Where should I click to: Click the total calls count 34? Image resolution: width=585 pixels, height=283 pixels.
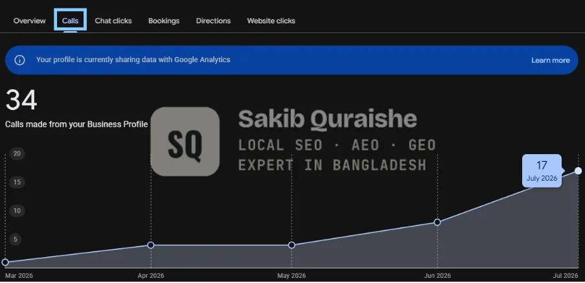[21, 100]
